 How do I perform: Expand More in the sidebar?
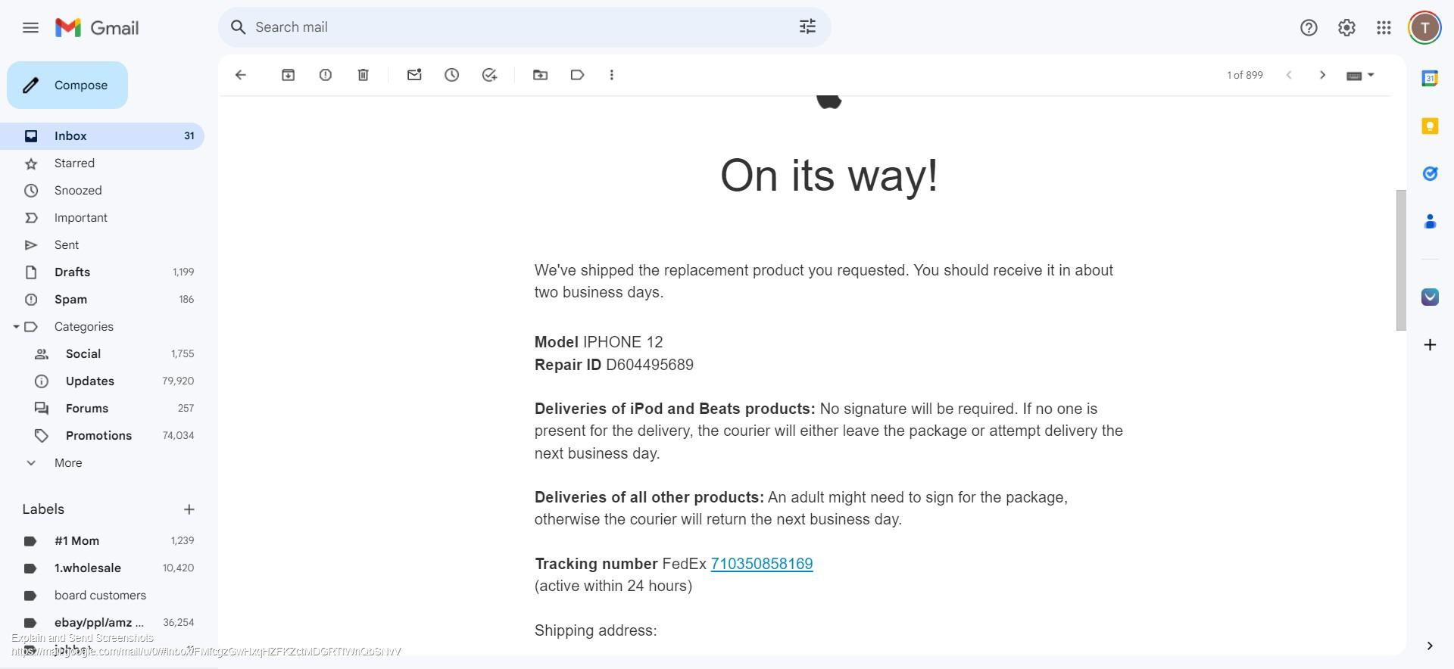point(67,463)
